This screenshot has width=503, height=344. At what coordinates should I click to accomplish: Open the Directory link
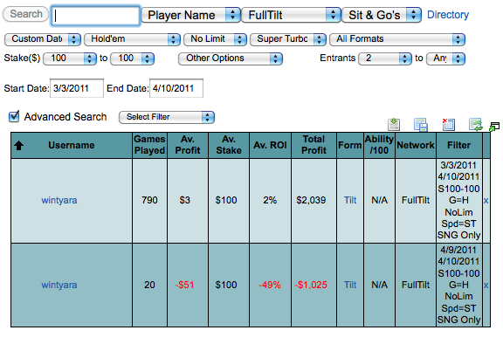pos(448,15)
